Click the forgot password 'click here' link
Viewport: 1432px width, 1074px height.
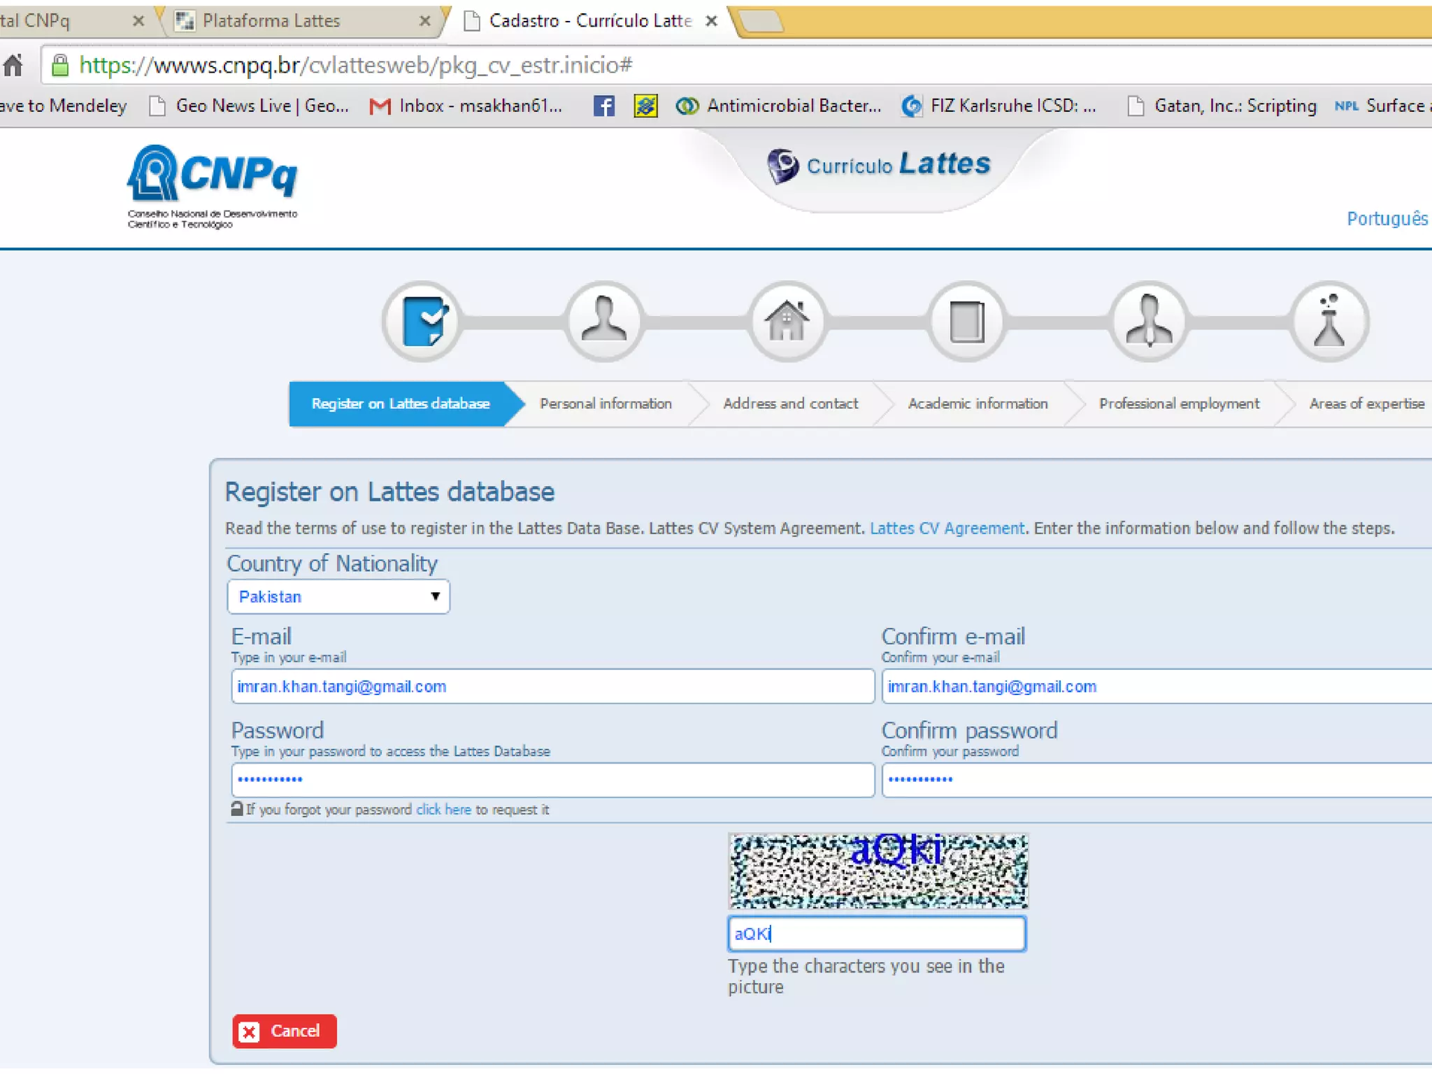coord(443,809)
